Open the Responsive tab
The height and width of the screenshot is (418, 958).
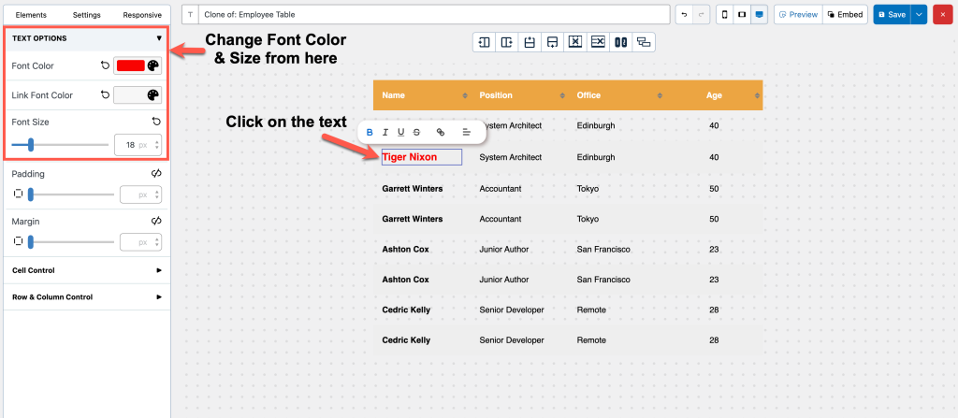[x=141, y=15]
